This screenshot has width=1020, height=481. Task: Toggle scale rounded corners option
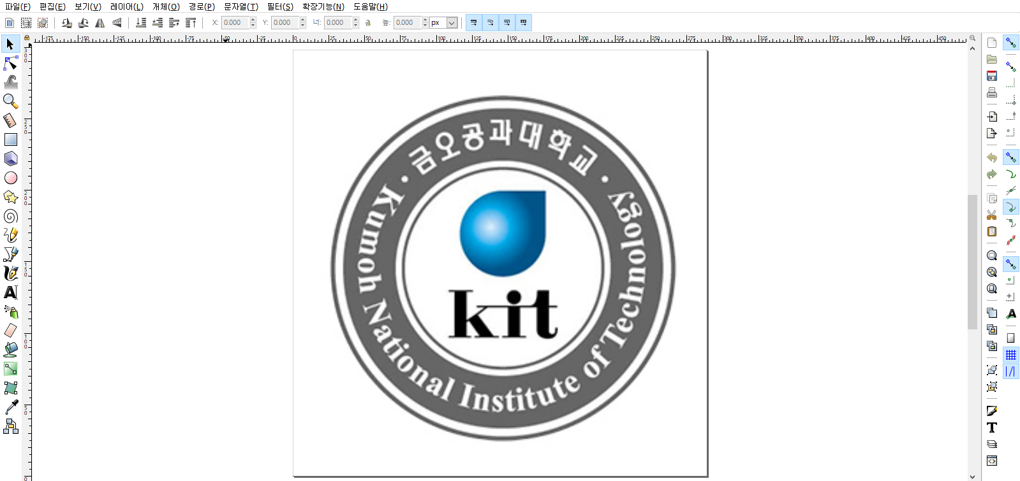[x=491, y=23]
